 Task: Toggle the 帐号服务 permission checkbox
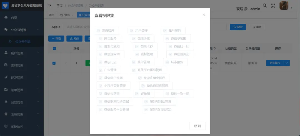click(x=165, y=31)
